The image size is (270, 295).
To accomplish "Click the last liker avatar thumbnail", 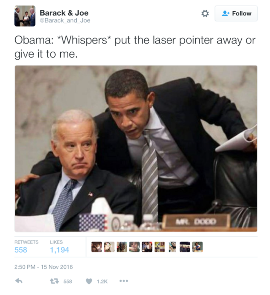I will 197,247.
